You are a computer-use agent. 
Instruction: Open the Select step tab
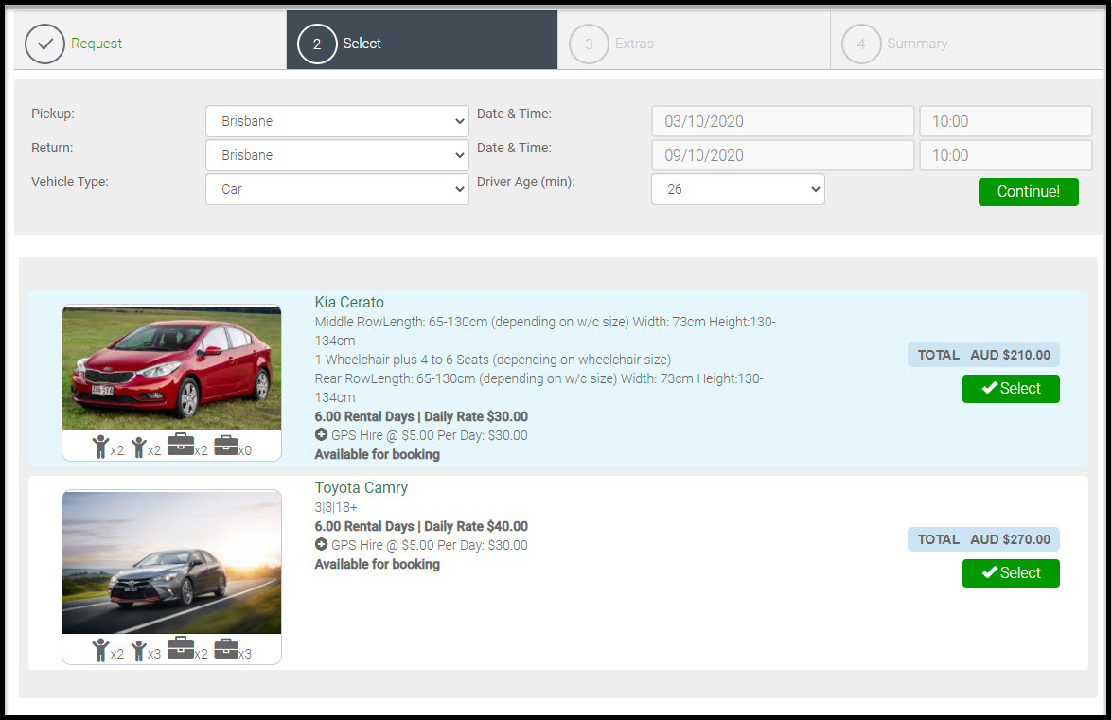(x=422, y=40)
